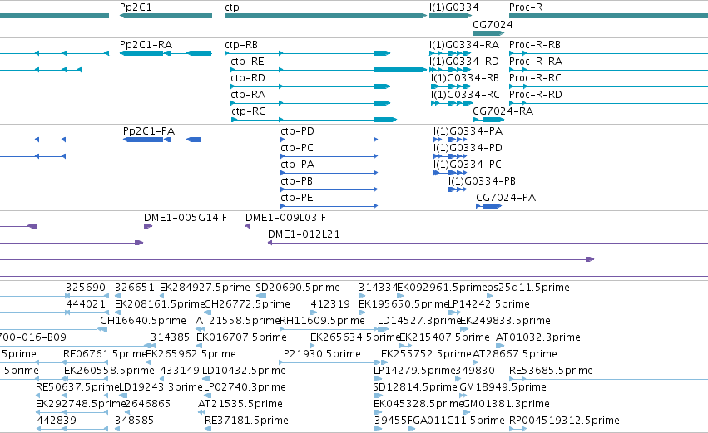This screenshot has width=708, height=433.
Task: Select the Pp2C1-PA protein label
Action: point(149,131)
